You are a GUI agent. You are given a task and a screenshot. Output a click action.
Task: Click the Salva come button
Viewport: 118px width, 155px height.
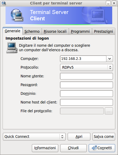tap(104, 137)
